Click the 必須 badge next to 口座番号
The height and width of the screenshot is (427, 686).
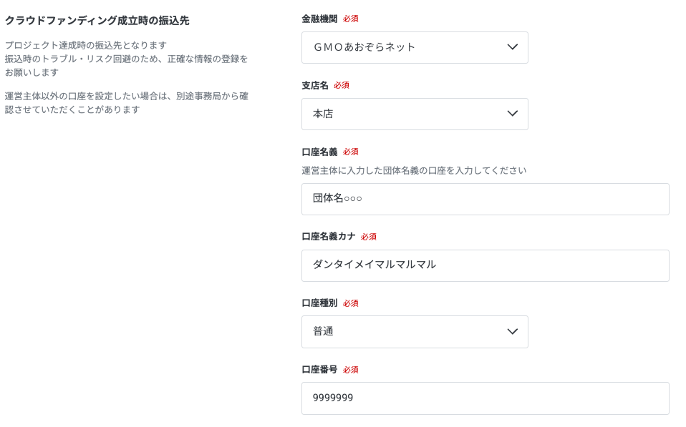tap(351, 370)
